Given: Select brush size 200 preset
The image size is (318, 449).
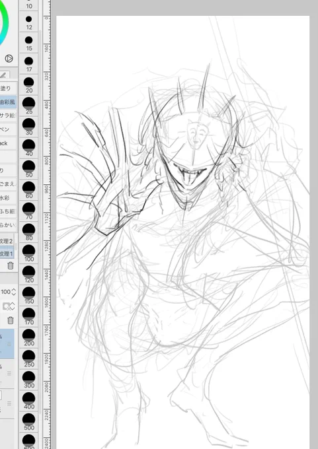Looking at the screenshot, I should click(x=28, y=337).
